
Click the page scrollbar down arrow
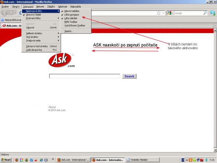[215, 150]
